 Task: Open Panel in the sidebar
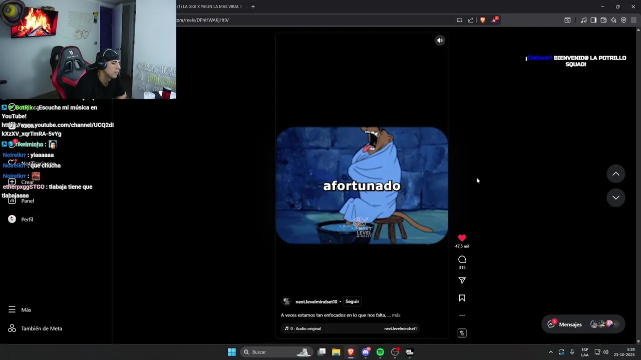21,200
